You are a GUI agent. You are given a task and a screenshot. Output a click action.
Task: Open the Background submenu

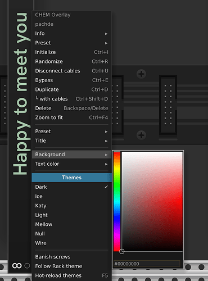[x=71, y=155]
